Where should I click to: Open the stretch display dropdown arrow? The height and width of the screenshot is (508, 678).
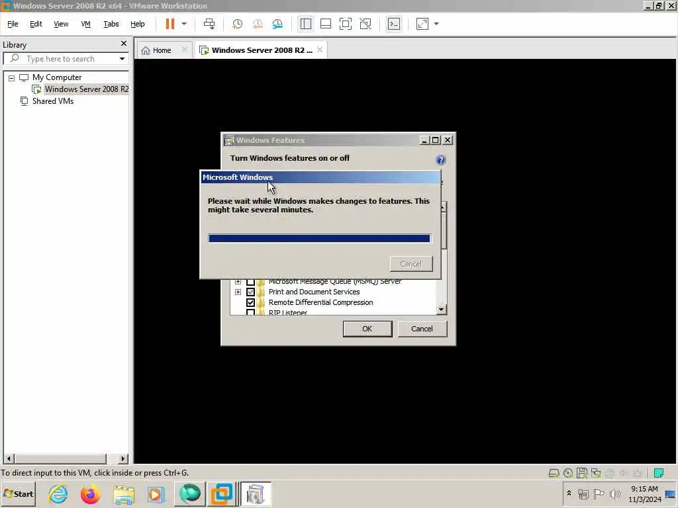[436, 24]
